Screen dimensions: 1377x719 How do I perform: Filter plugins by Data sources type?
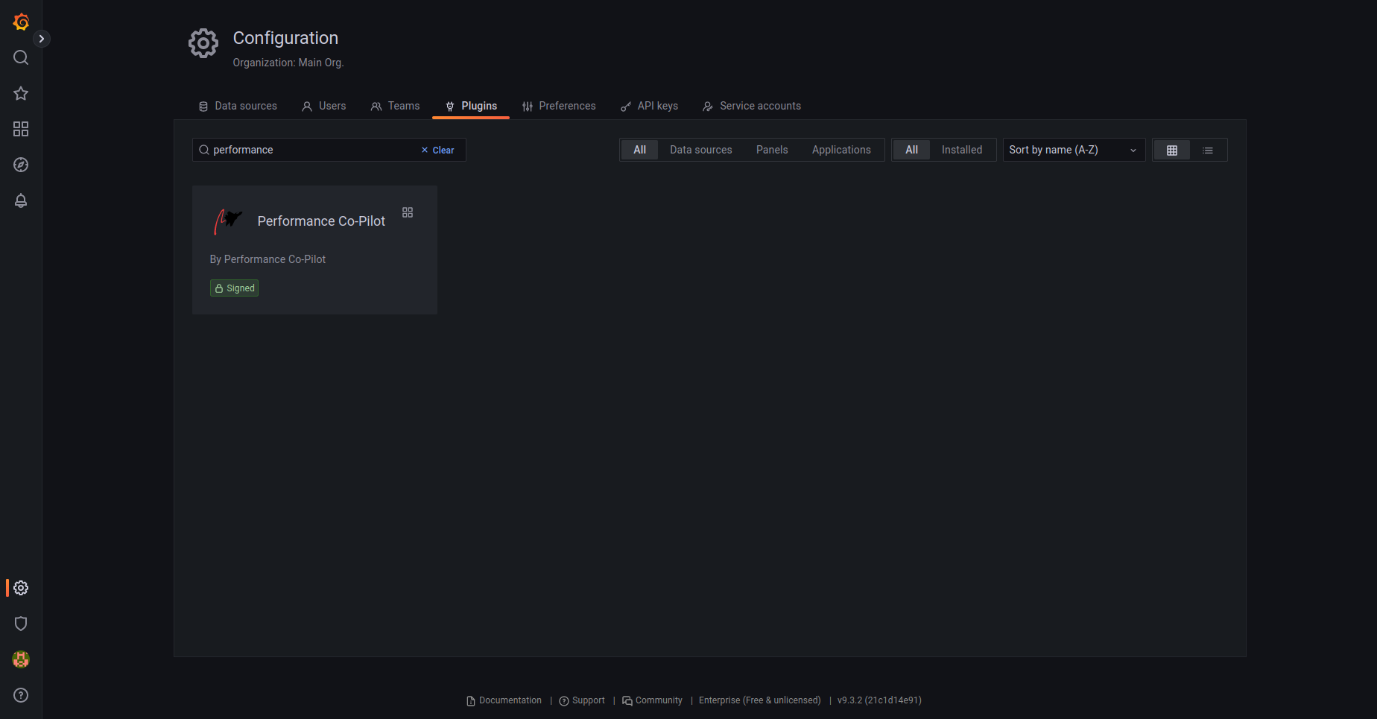701,150
